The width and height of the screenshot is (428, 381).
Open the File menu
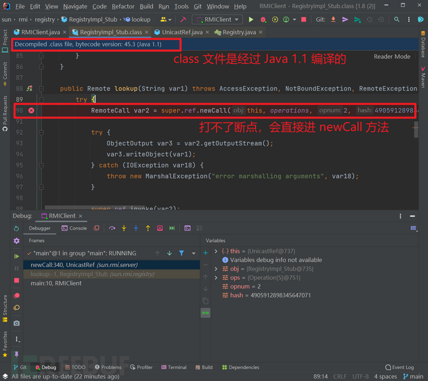tap(20, 6)
